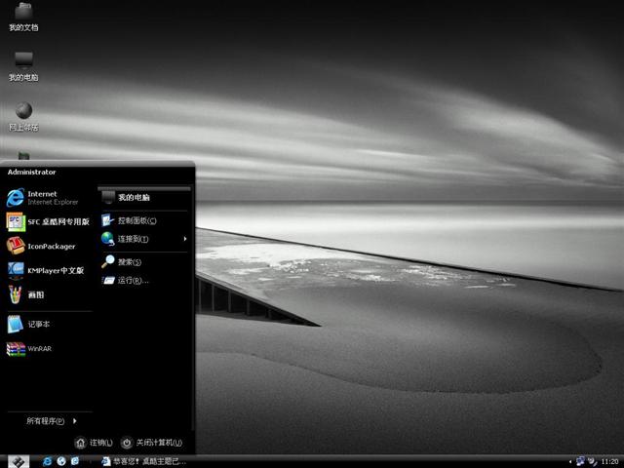This screenshot has height=468, width=624.
Task: Click the 注销(L) log off button
Action: (x=94, y=443)
